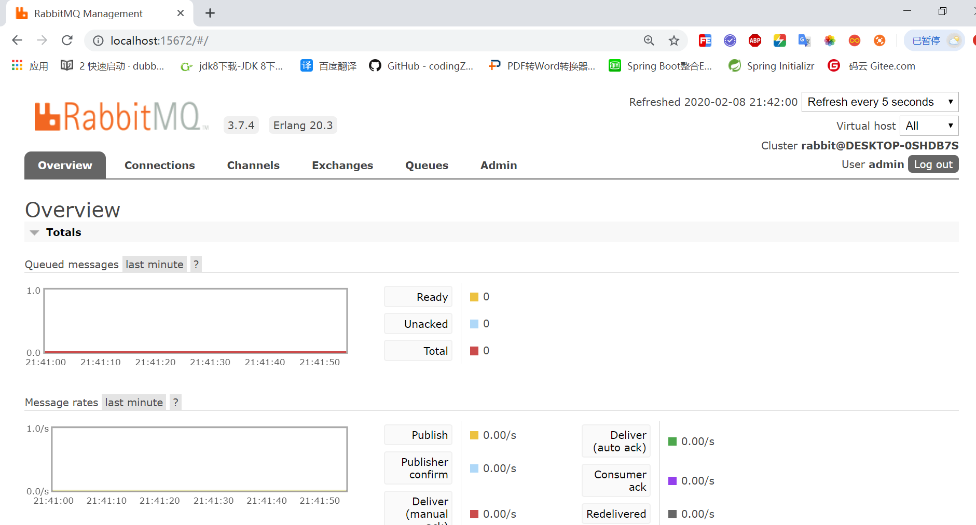Click the Message rates chart
The width and height of the screenshot is (976, 525).
[199, 459]
